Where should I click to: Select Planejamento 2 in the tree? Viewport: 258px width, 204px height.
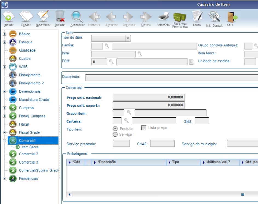(31, 83)
